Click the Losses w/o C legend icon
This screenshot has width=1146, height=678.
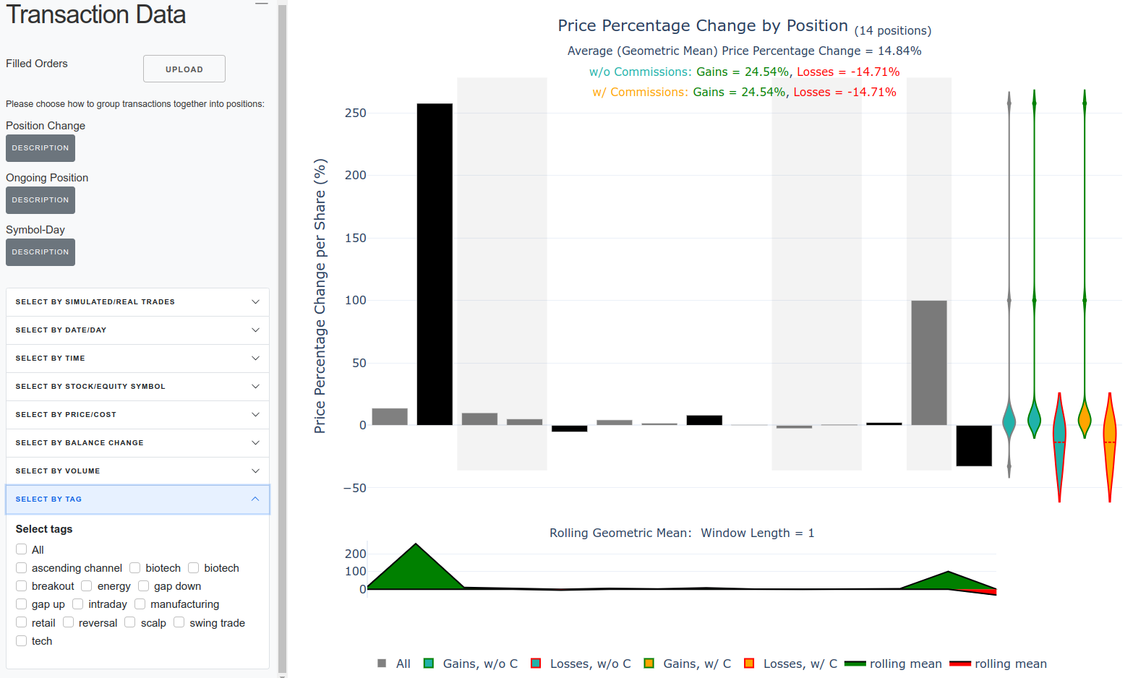[x=536, y=664]
